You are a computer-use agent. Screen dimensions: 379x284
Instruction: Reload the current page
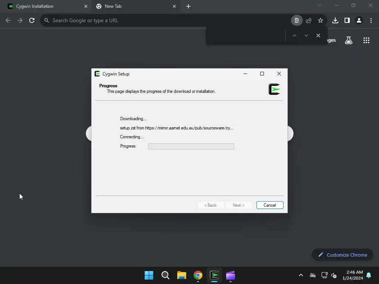pos(32,21)
